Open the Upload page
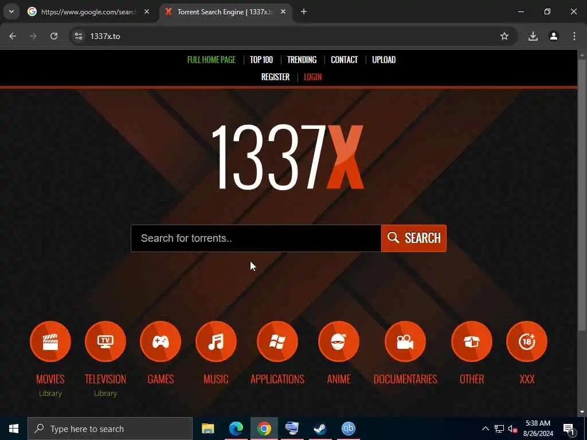The width and height of the screenshot is (587, 440). click(x=383, y=60)
